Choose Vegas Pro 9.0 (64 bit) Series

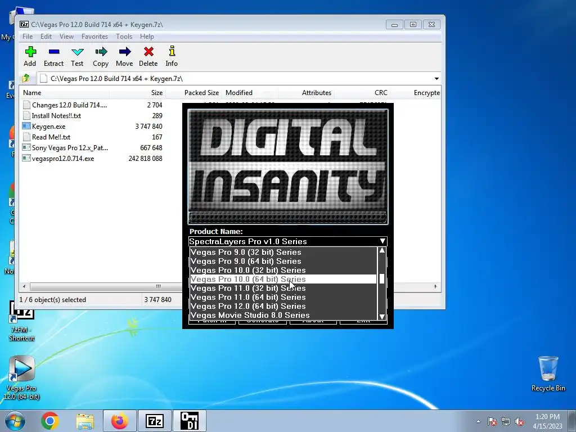(283, 261)
